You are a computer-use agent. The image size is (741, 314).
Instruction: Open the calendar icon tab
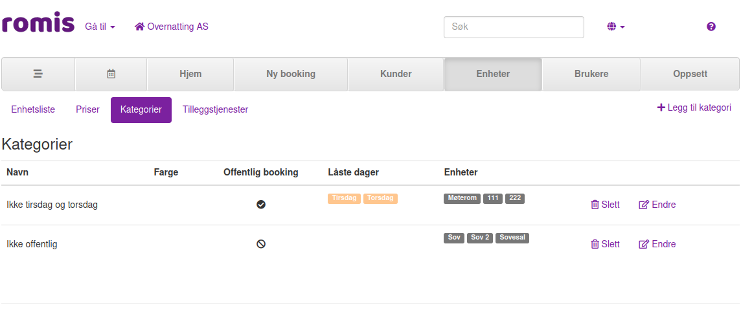(111, 74)
